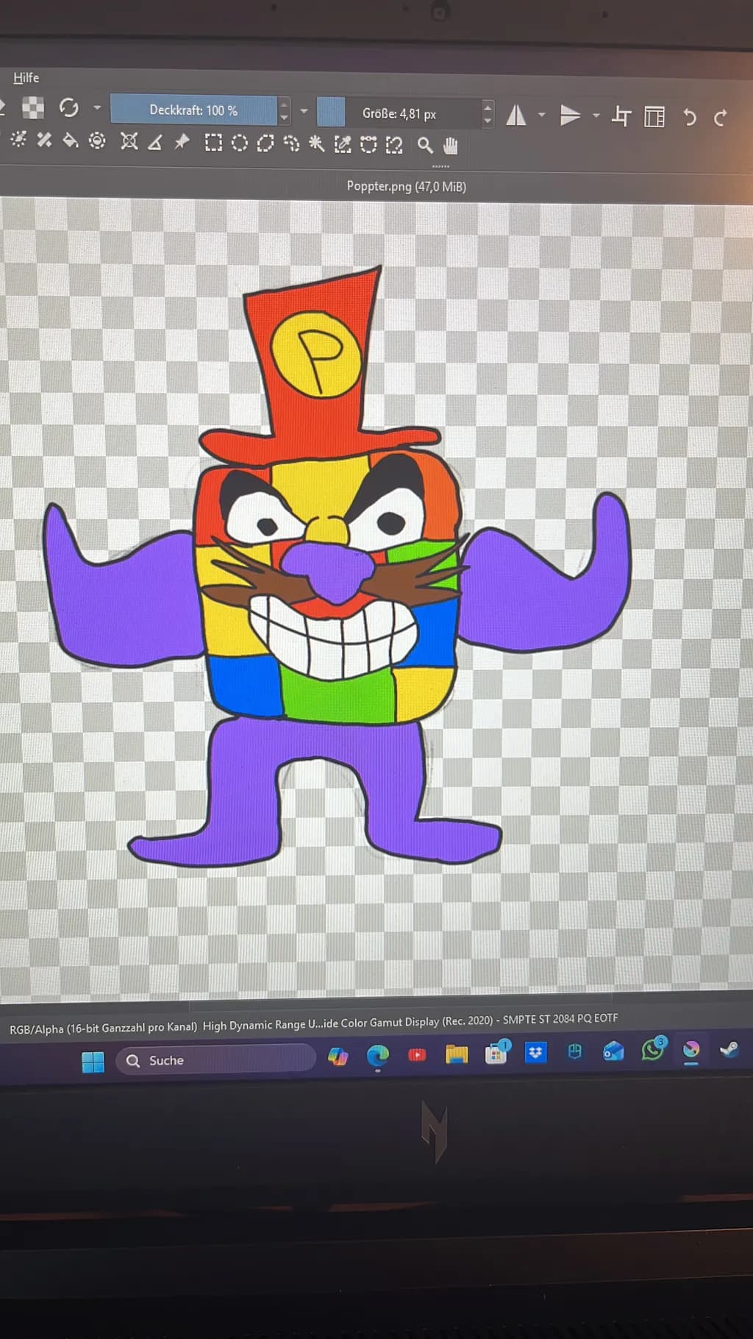Open WhatsApp from the taskbar

pyautogui.click(x=652, y=1049)
